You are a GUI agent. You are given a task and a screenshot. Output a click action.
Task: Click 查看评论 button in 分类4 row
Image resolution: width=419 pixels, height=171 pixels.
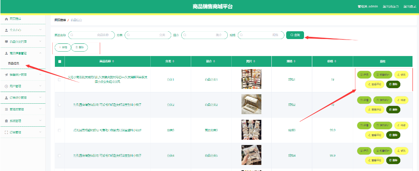pyautogui.click(x=375, y=160)
